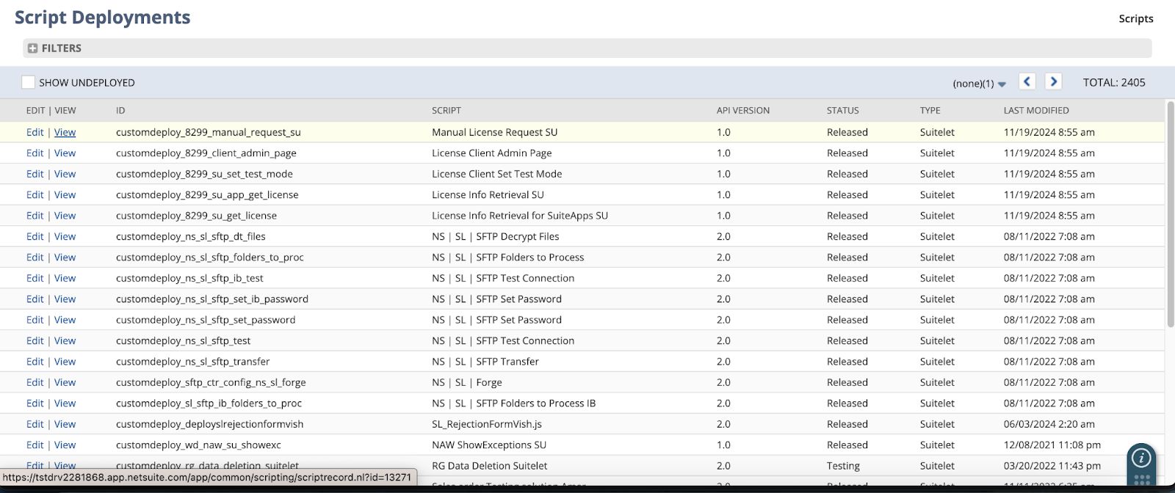1175x493 pixels.
Task: Click the ID column header
Action: coord(120,111)
